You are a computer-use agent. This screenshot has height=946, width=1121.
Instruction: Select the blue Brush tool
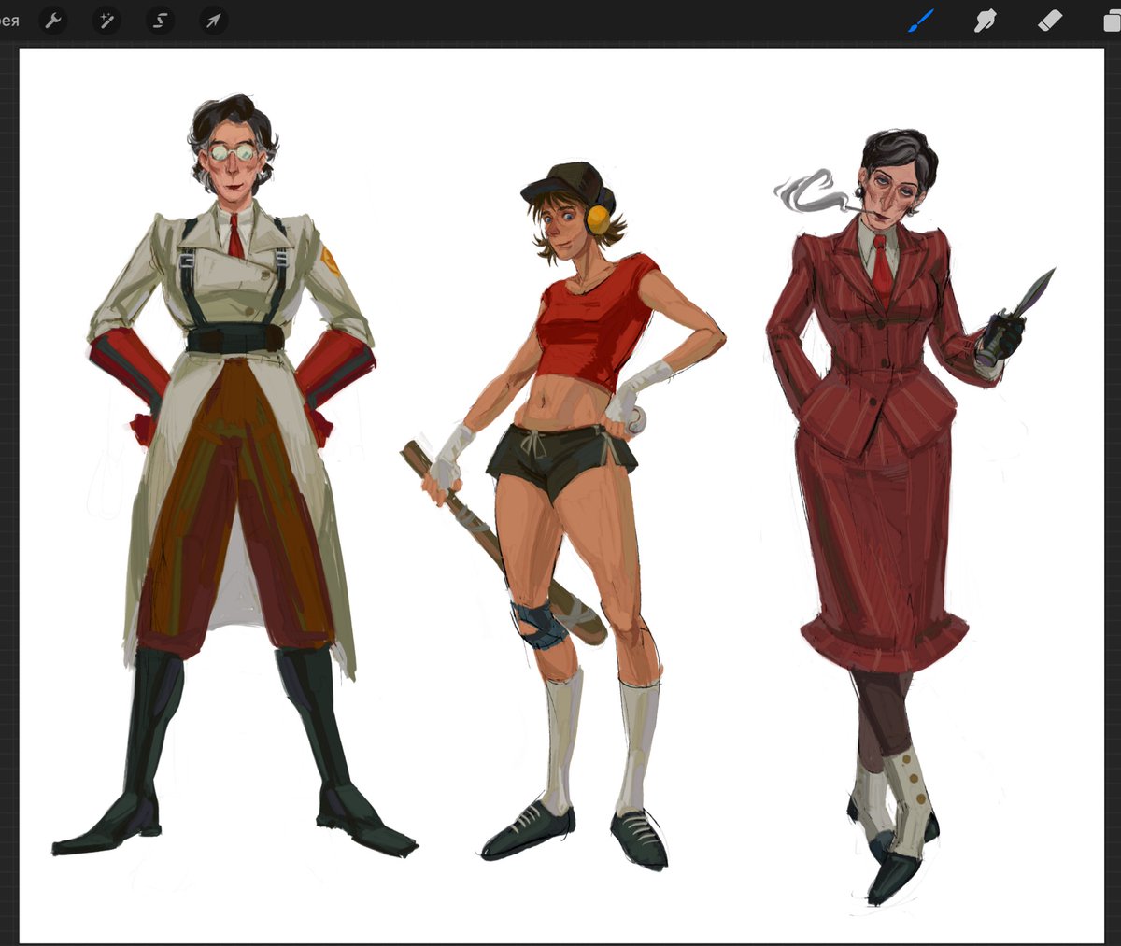(920, 21)
